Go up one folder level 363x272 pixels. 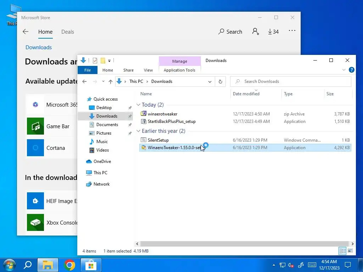click(111, 81)
